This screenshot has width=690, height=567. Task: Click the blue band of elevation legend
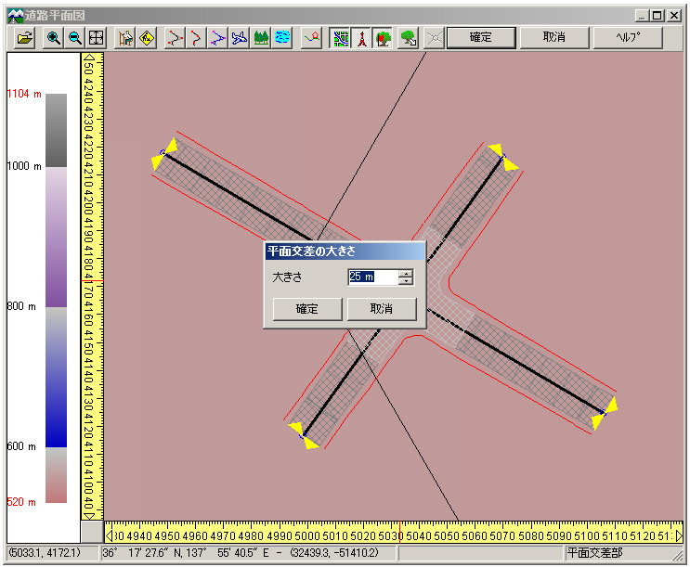(57, 377)
